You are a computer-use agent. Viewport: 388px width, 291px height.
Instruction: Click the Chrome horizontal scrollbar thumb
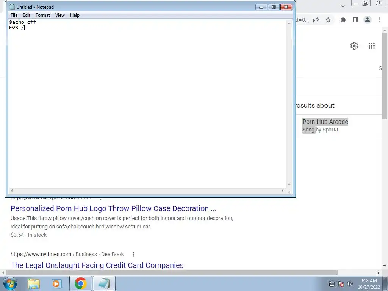click(x=172, y=272)
